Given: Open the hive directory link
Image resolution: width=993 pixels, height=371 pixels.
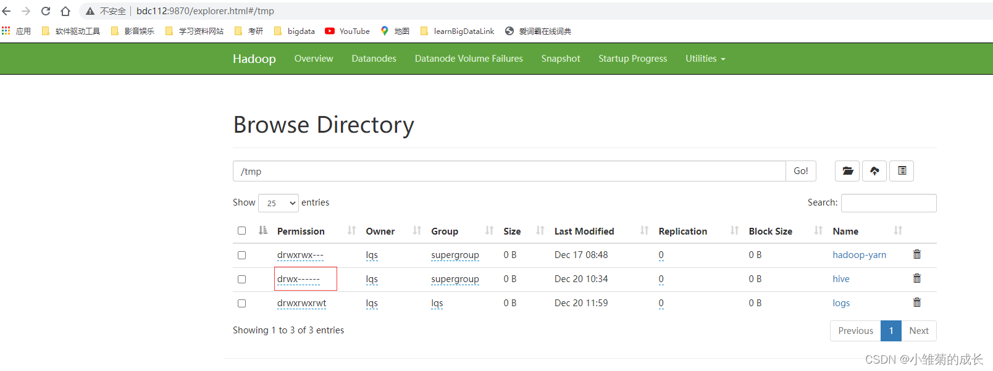Looking at the screenshot, I should (x=840, y=279).
